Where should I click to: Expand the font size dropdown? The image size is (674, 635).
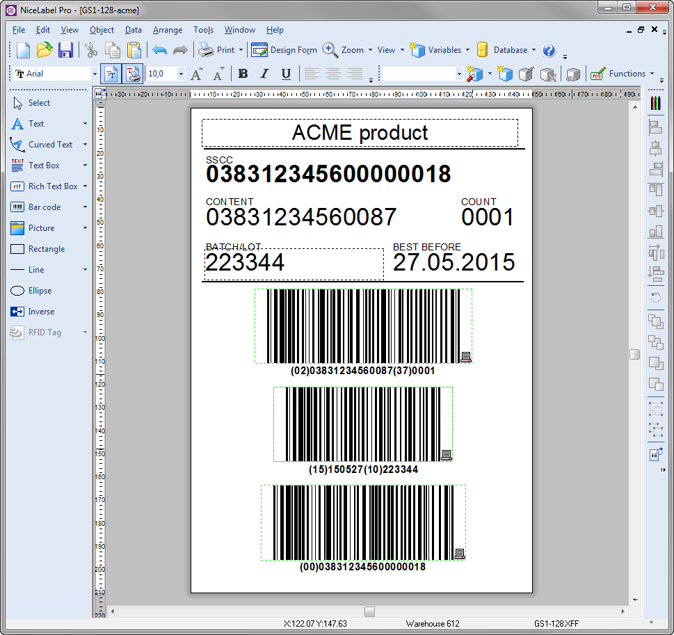pyautogui.click(x=180, y=73)
